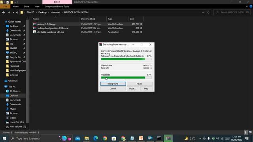The width and height of the screenshot is (253, 142).
Task: Click the search HADOOP INSTALLATION box
Action: tap(232, 12)
